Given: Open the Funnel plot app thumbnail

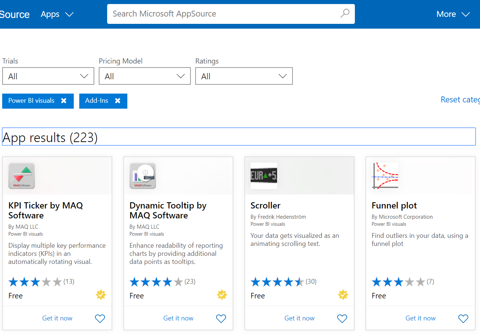Looking at the screenshot, I should click(385, 176).
